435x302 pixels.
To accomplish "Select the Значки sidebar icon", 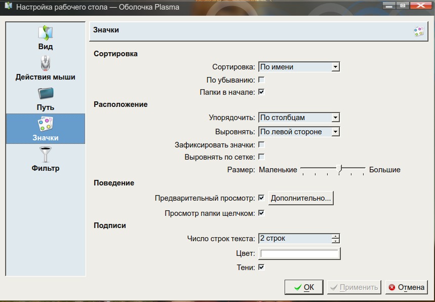I will tap(46, 124).
